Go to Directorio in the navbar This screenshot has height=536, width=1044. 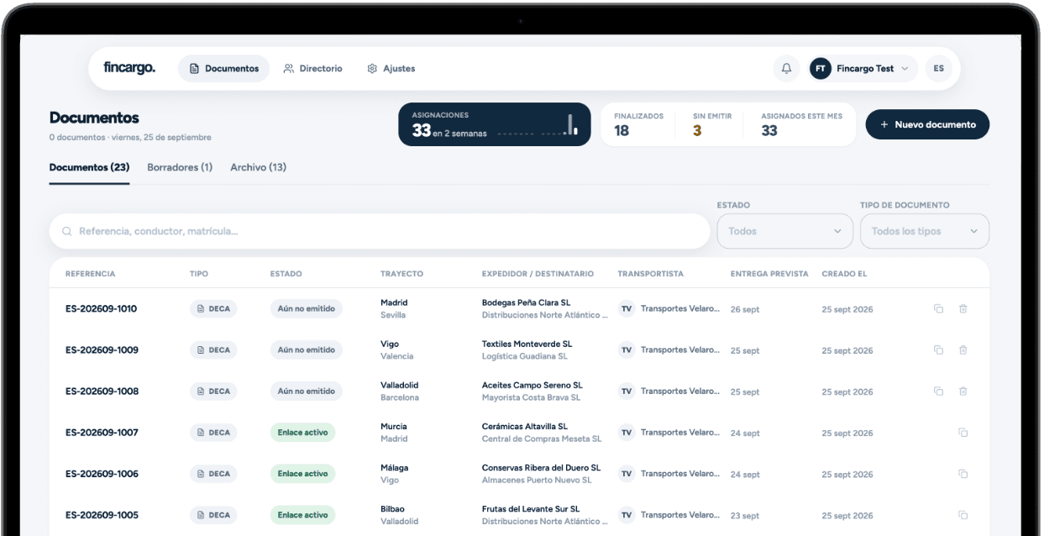pos(312,69)
